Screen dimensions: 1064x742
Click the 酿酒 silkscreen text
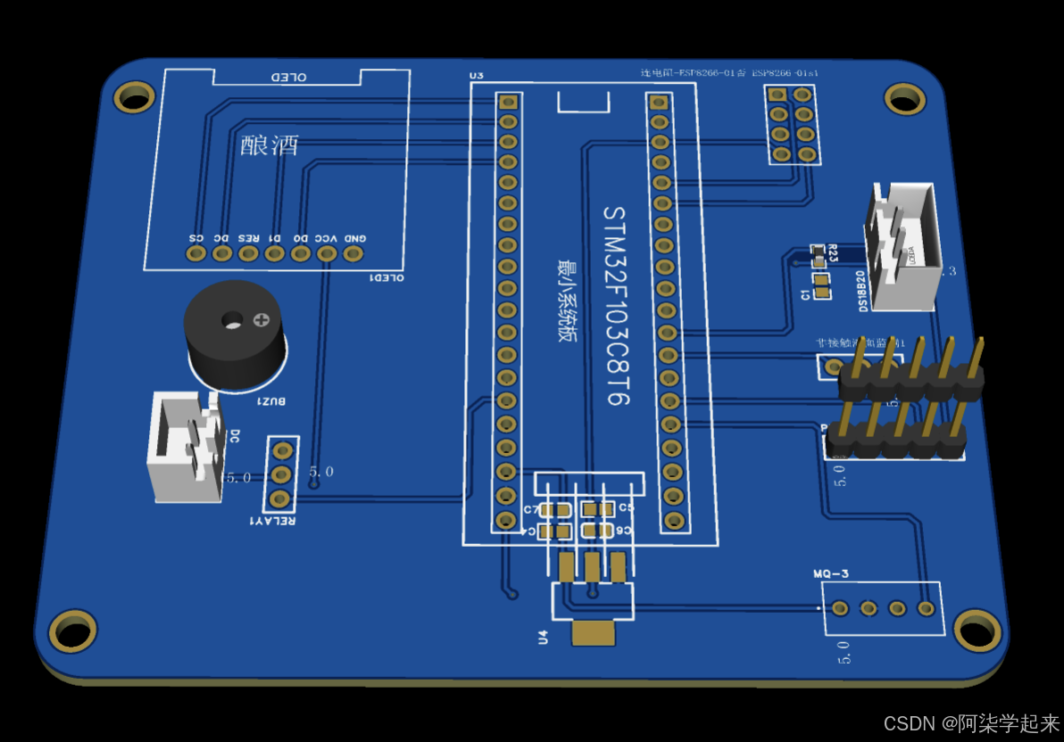point(270,144)
